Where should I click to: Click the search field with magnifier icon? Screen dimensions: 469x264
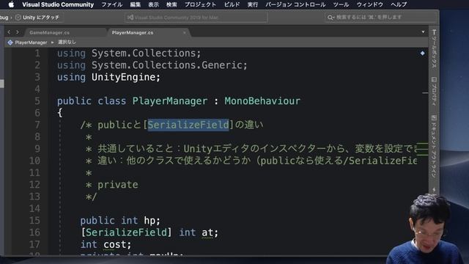pos(380,18)
